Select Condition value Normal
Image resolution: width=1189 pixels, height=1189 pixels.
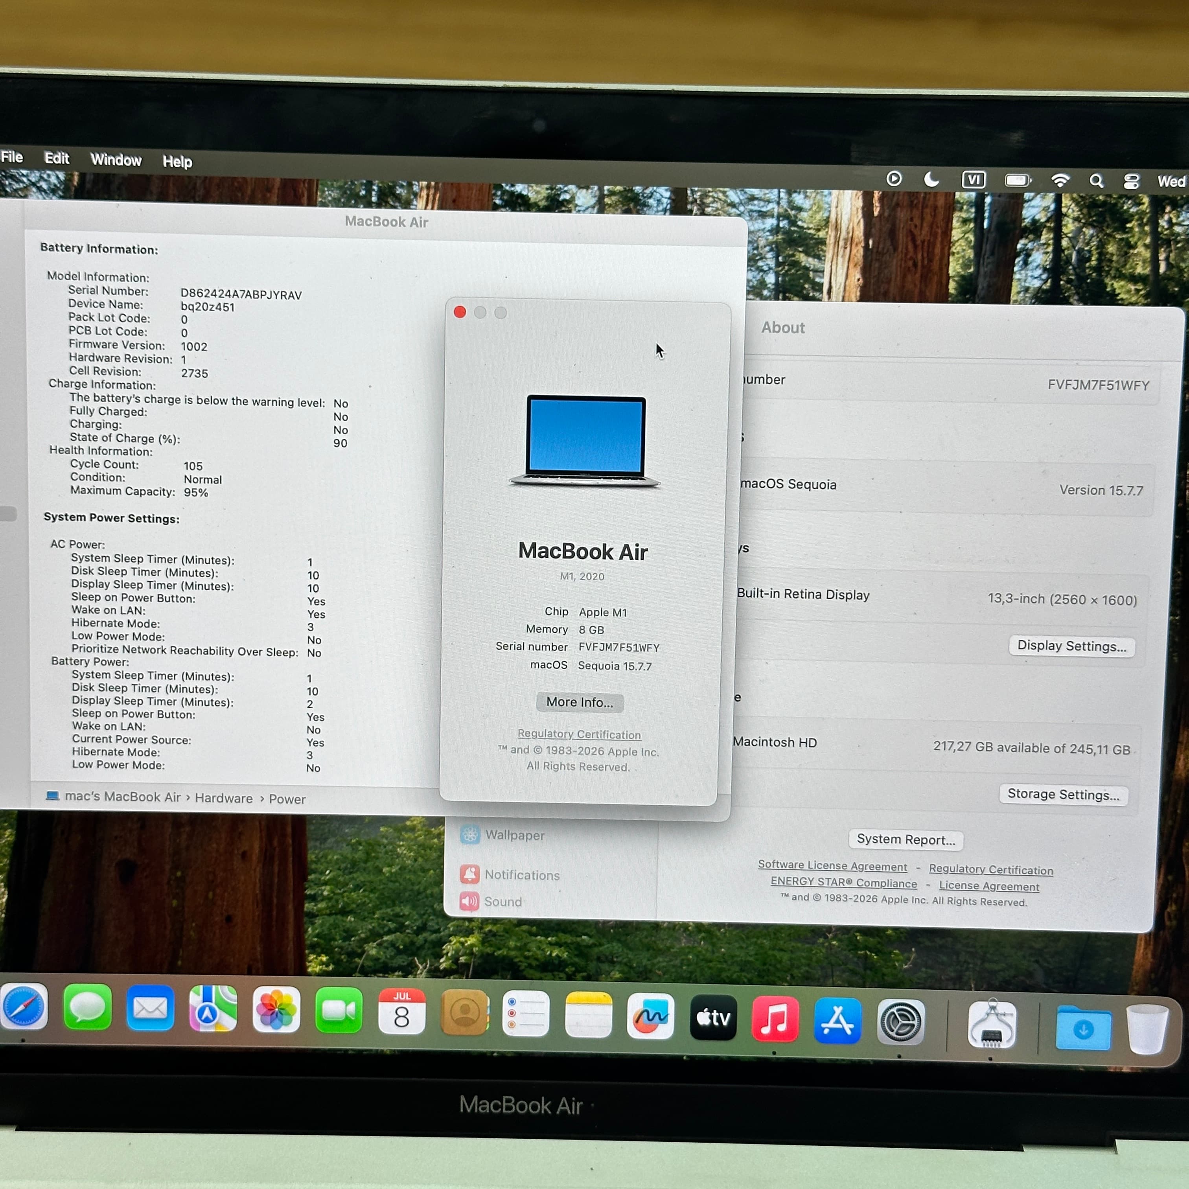202,479
